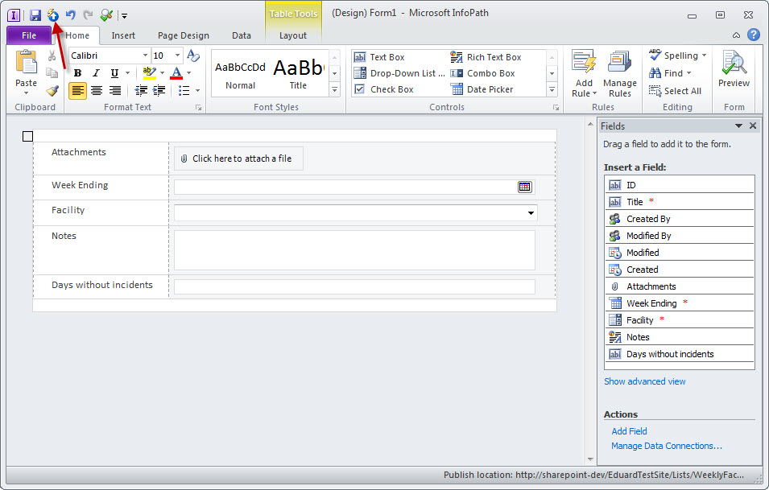
Task: Click the Add Rule button
Action: [584, 73]
